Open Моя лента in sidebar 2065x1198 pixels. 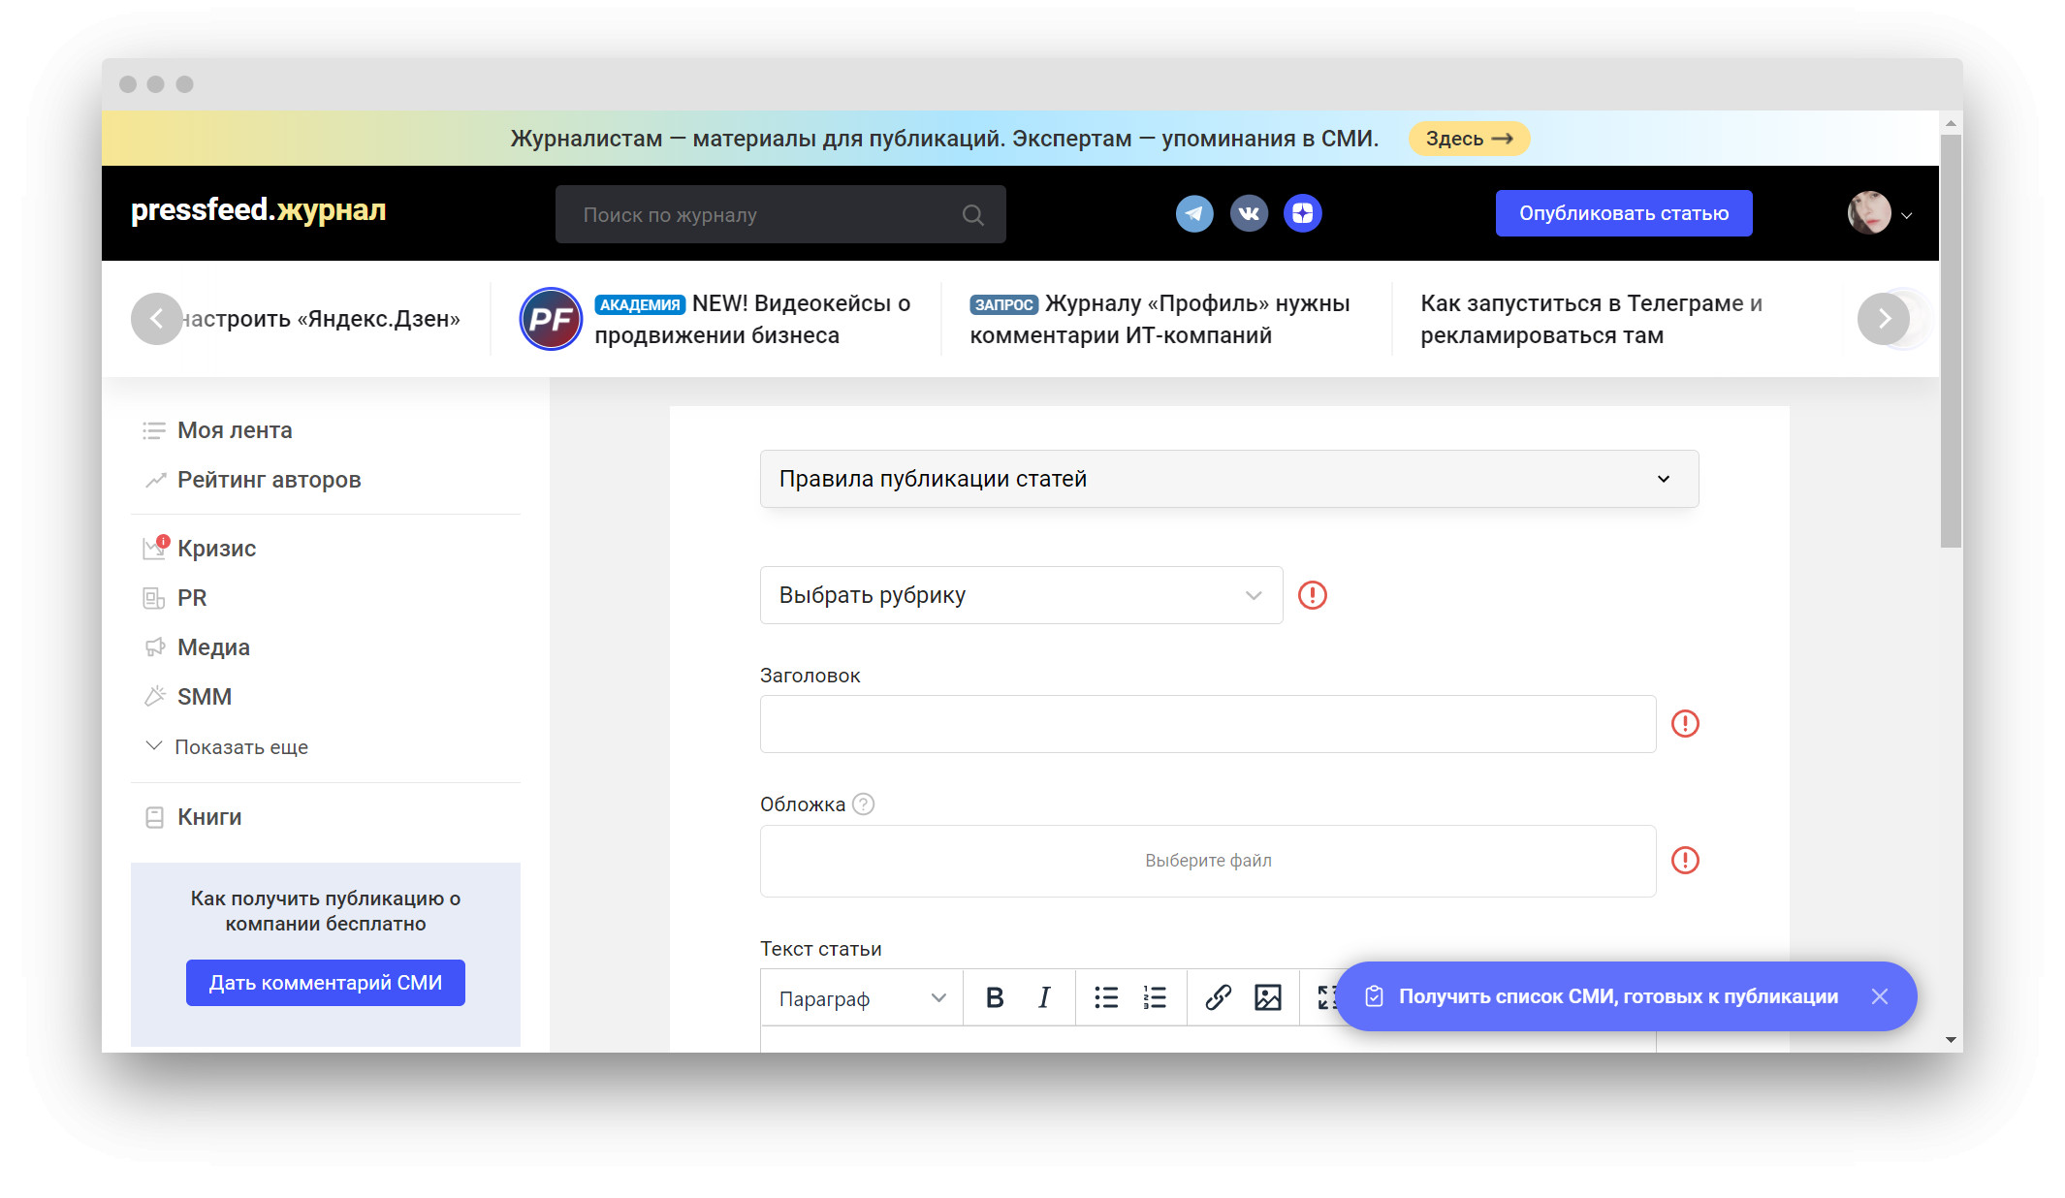[x=234, y=430]
